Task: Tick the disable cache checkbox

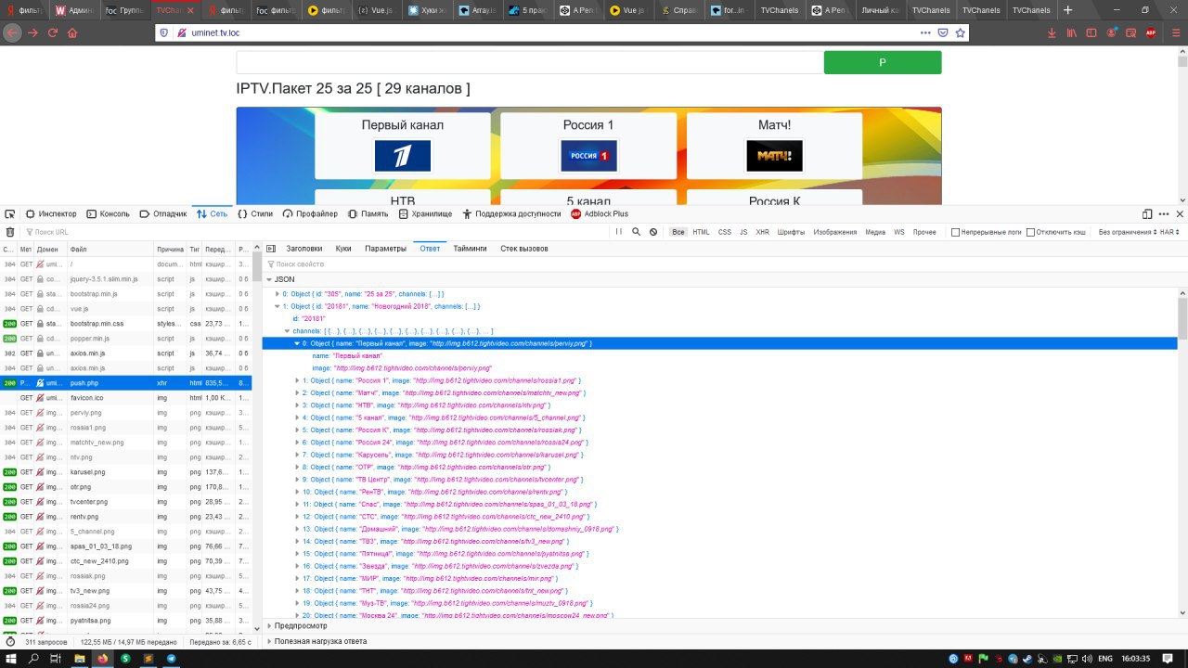Action: [1030, 232]
